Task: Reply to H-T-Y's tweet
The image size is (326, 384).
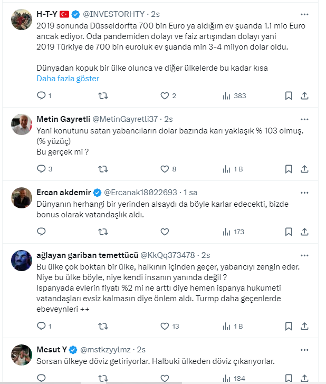Action: point(42,96)
